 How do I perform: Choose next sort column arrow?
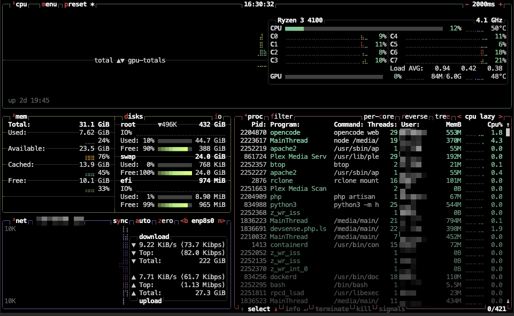click(500, 117)
